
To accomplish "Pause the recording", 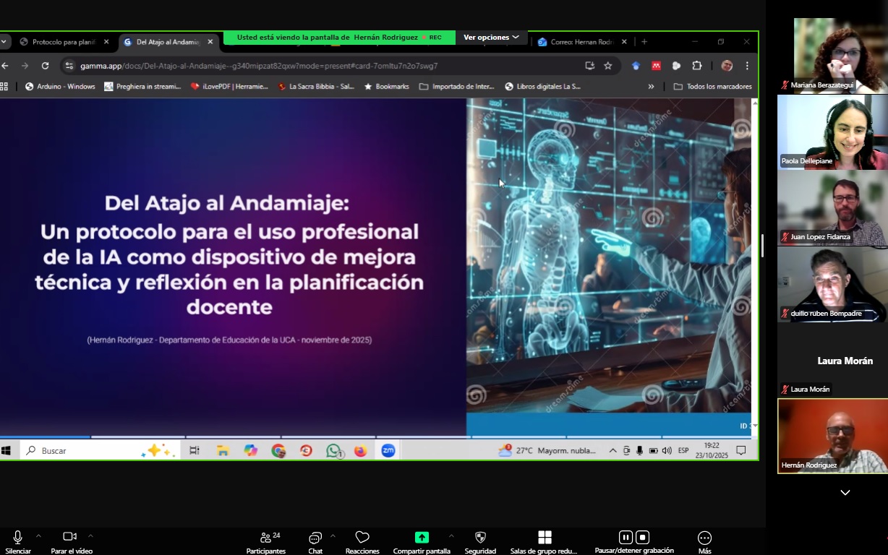I will coord(626,537).
